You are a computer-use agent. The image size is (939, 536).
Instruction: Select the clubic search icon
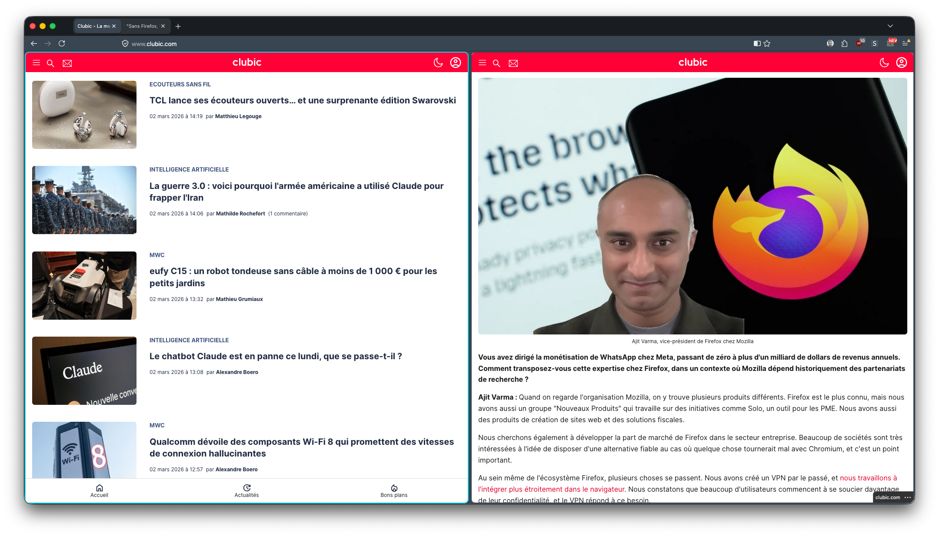(50, 63)
